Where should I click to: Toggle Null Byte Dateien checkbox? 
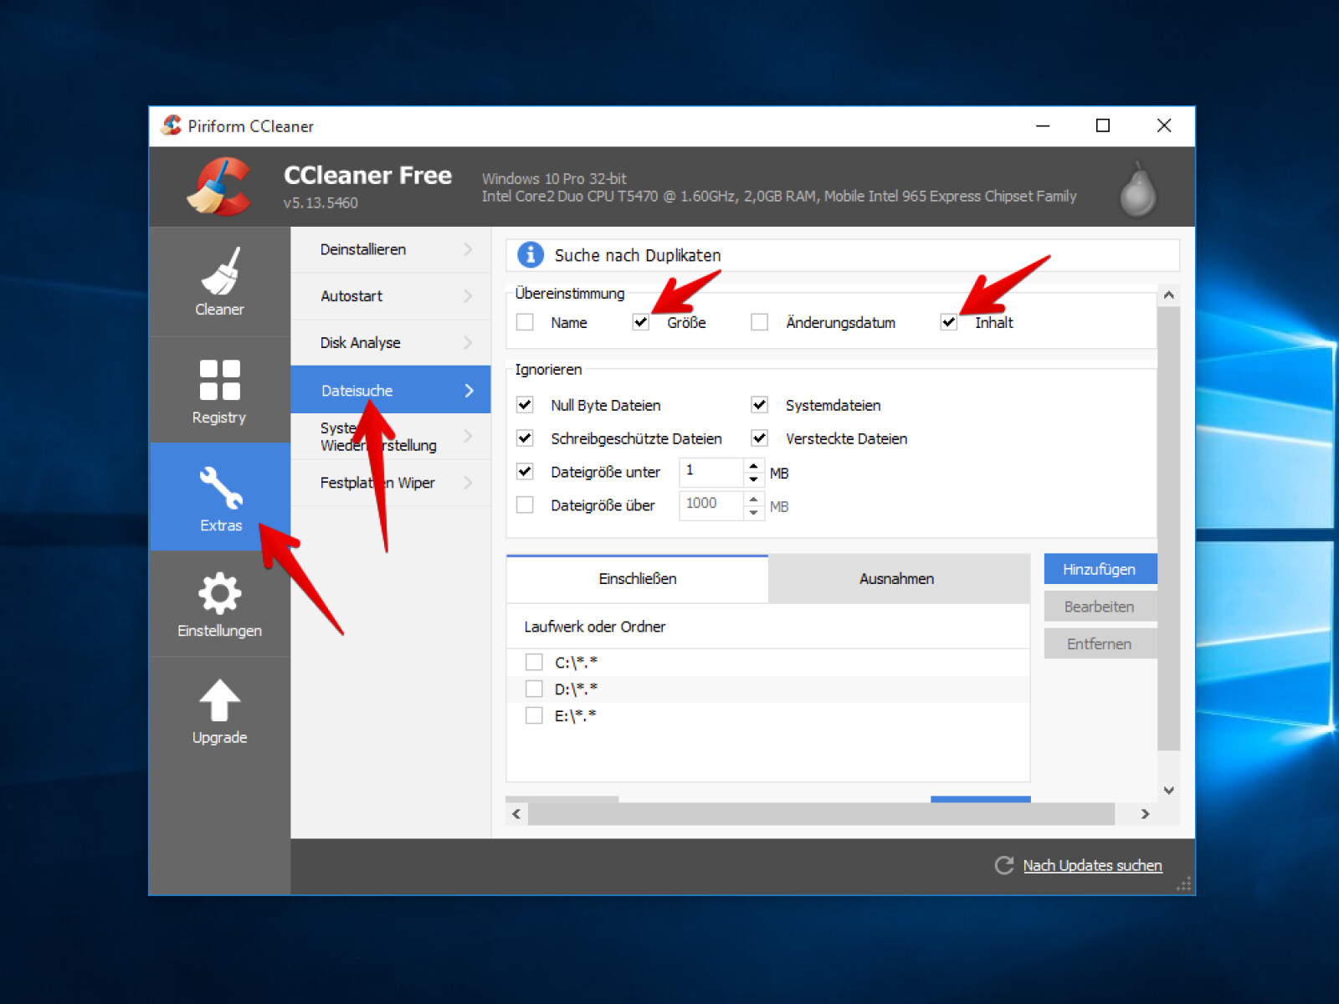tap(525, 405)
